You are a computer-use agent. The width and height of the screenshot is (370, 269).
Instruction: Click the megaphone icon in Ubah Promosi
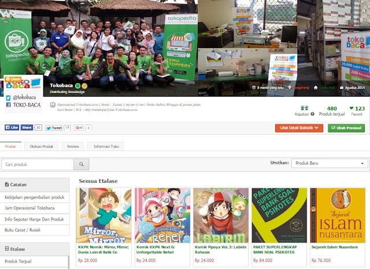pyautogui.click(x=333, y=128)
